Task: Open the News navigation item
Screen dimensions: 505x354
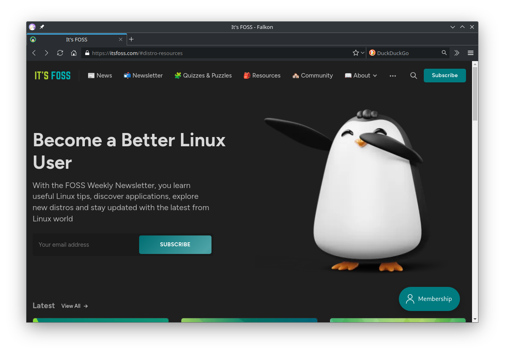Action: coord(100,76)
